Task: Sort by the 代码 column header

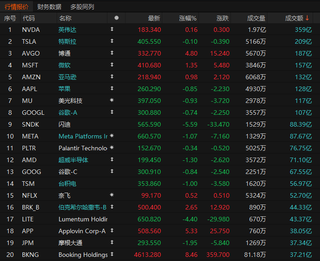Action: coord(28,18)
